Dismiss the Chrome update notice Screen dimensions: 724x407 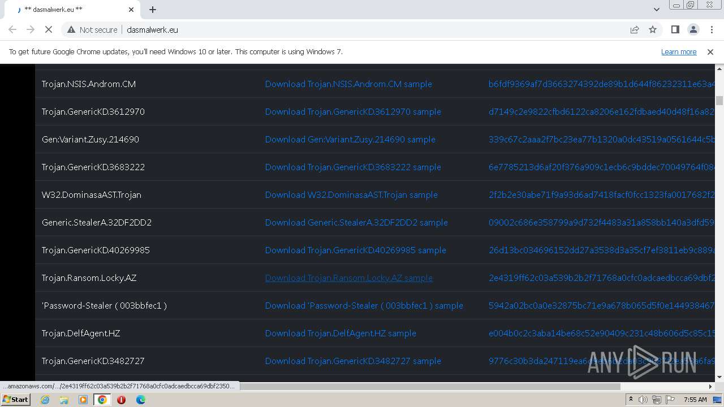click(x=710, y=51)
